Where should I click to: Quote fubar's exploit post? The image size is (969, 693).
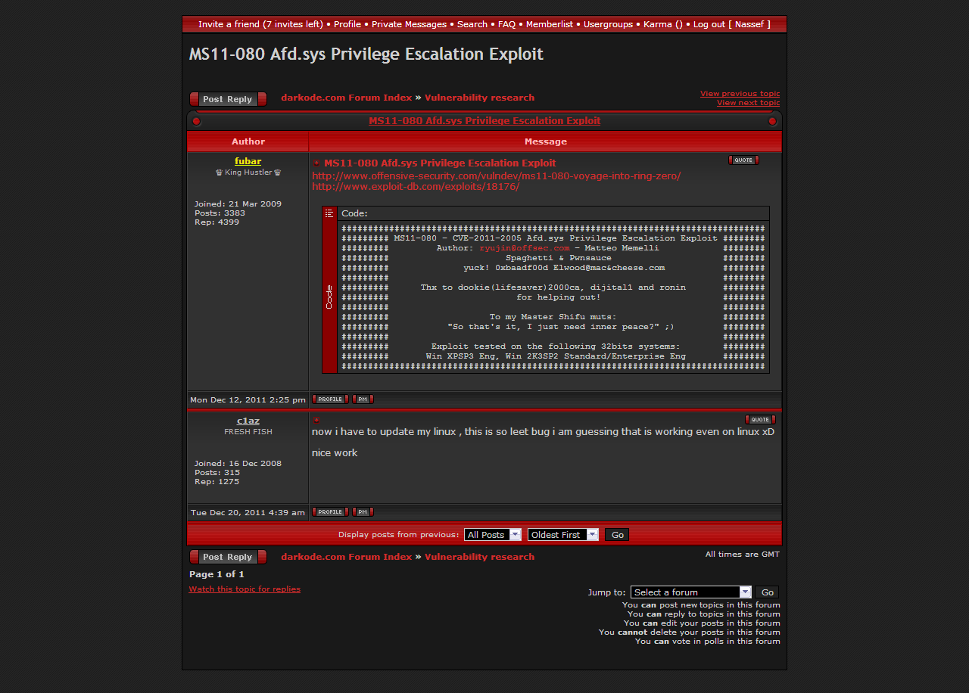743,160
